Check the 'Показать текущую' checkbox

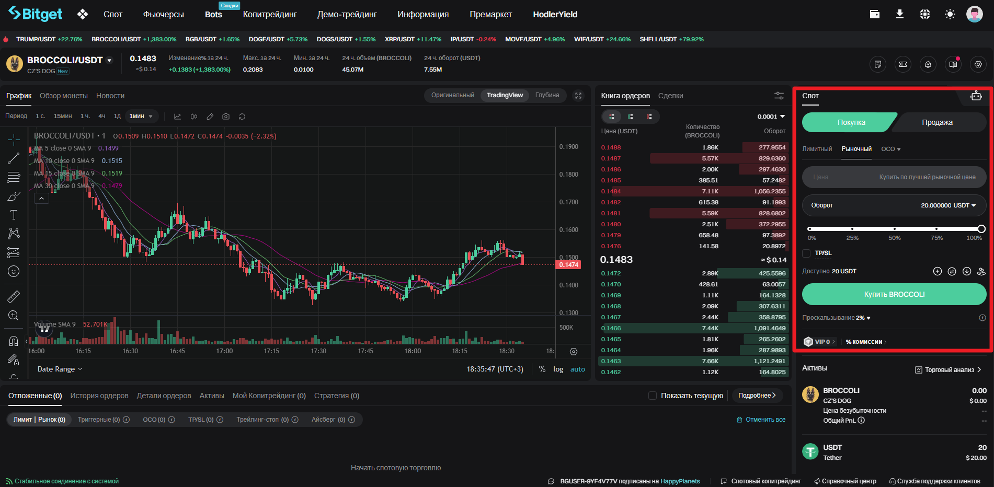(x=653, y=396)
